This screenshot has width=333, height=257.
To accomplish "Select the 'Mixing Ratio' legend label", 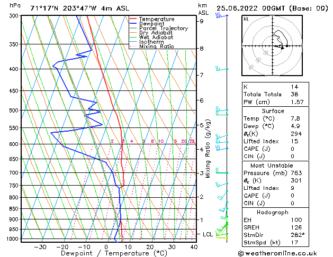I will point(157,46).
